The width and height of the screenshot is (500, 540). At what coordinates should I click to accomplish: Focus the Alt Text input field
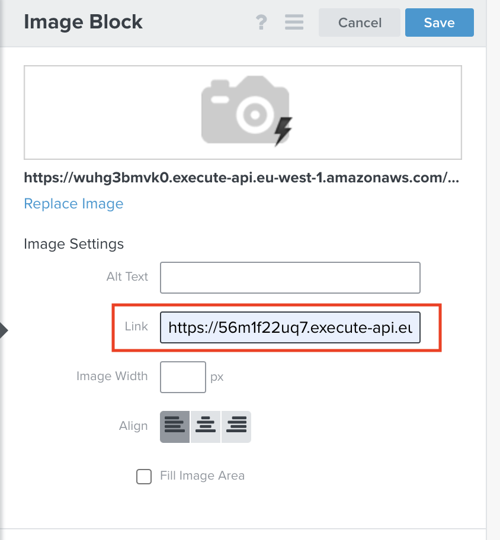(x=290, y=278)
